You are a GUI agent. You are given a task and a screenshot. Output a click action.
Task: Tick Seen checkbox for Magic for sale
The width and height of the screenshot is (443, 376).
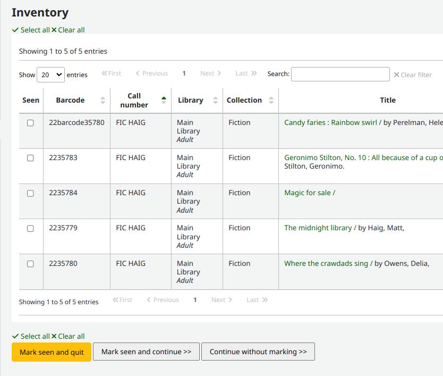coord(30,193)
